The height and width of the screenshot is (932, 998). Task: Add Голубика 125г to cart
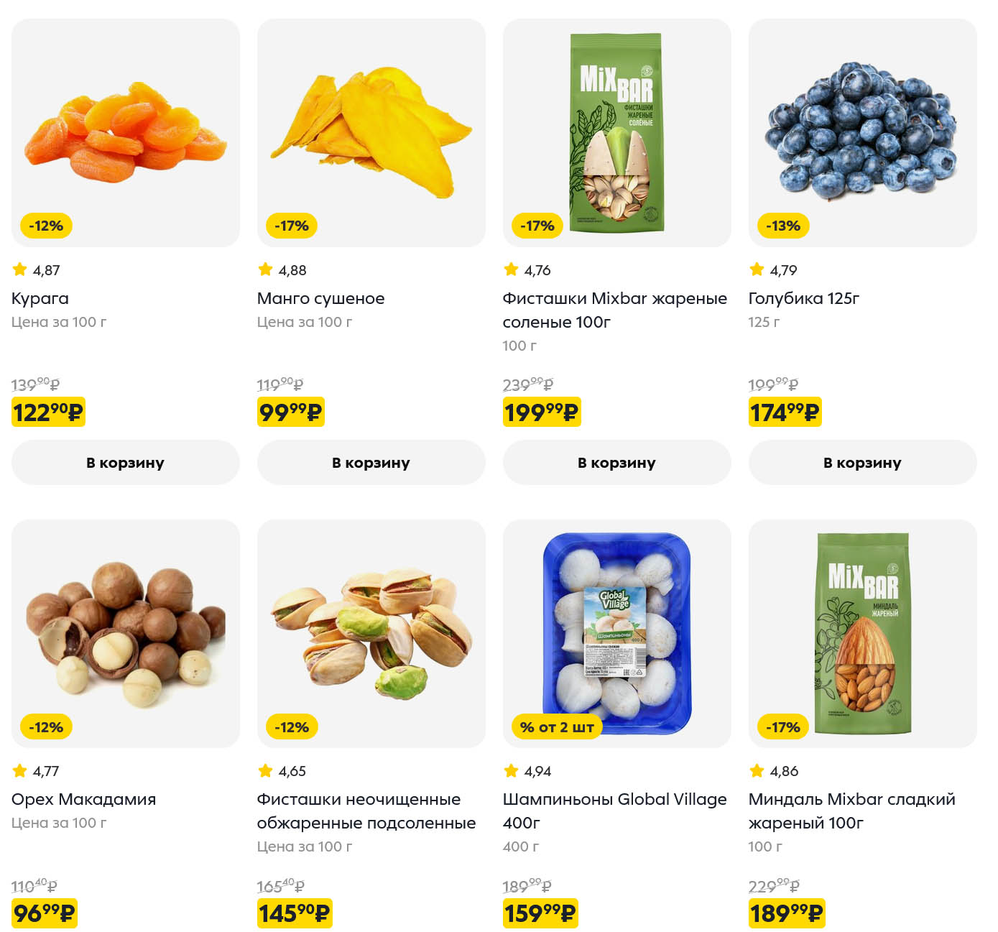(862, 463)
